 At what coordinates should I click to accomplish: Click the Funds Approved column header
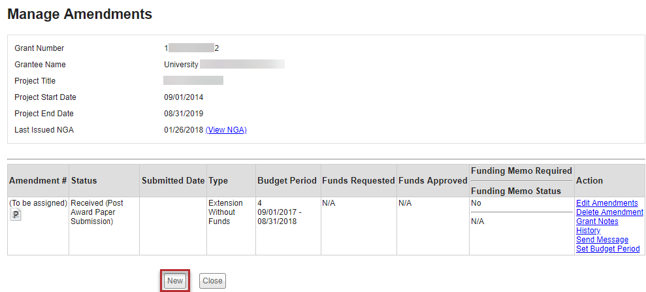point(432,180)
